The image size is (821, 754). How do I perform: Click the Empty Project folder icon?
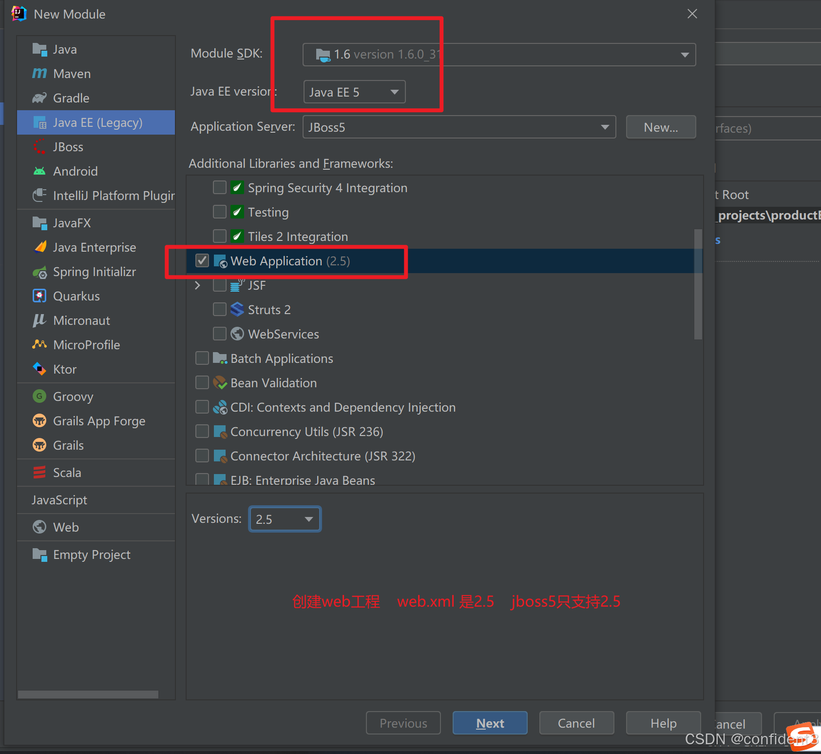[x=39, y=555]
